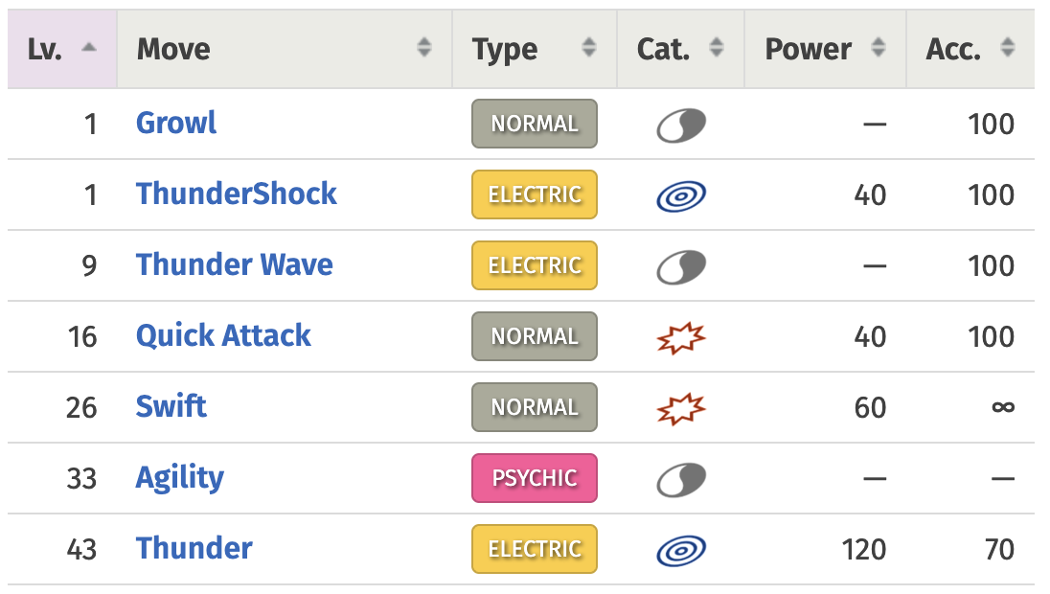Click Agility's Status category icon
The height and width of the screenshot is (594, 1050).
(x=680, y=478)
